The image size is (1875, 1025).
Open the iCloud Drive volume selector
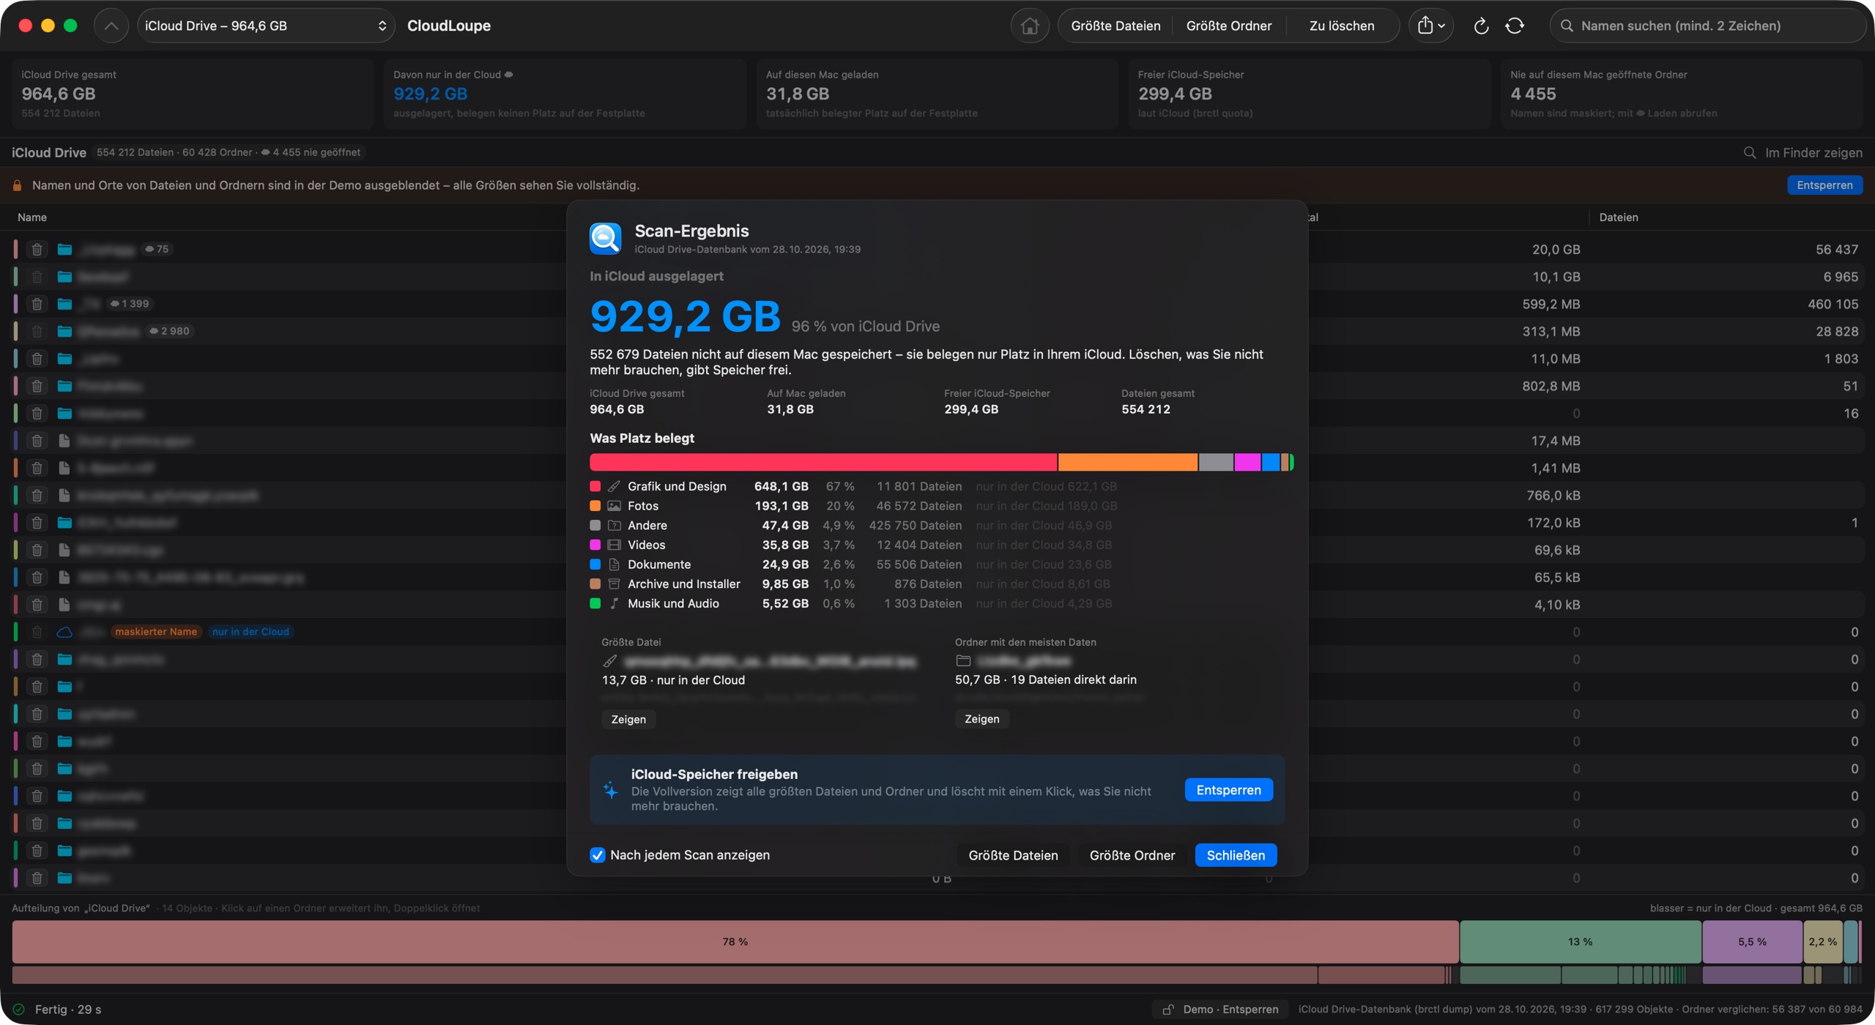pyautogui.click(x=266, y=26)
